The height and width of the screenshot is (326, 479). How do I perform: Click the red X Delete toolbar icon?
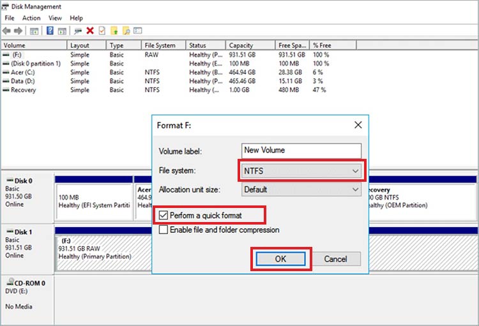[x=90, y=31]
